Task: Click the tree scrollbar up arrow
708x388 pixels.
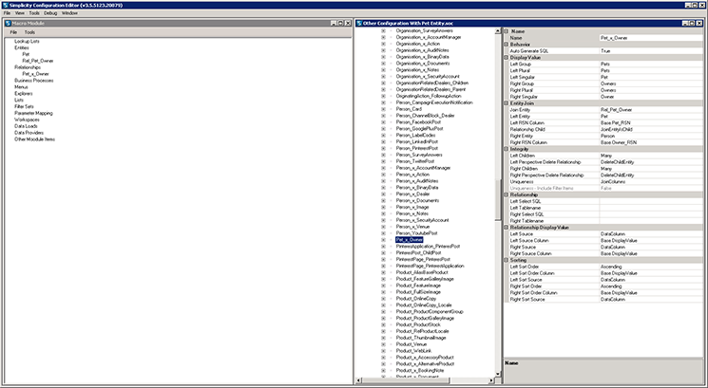Action: [x=498, y=31]
